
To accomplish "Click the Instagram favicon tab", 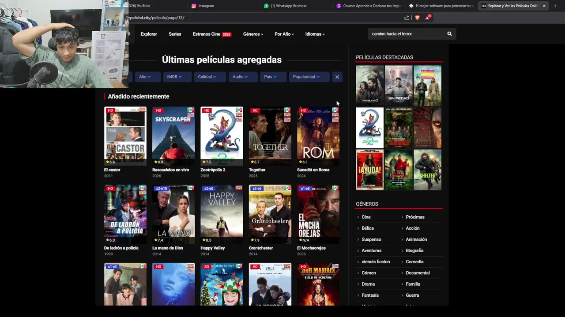I will 194,6.
